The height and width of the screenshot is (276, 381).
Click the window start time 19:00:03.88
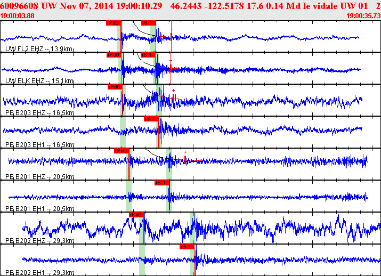click(17, 16)
